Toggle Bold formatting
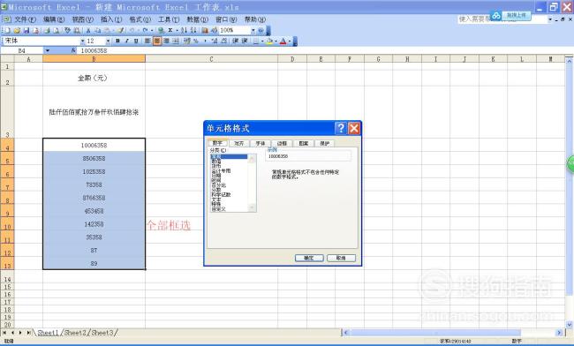The width and height of the screenshot is (574, 346). (x=117, y=41)
